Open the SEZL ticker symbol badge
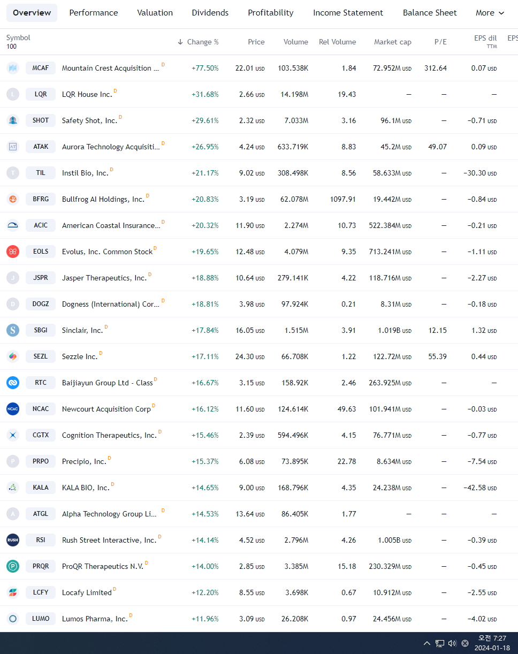Screen dimensions: 518x654 tap(41, 356)
